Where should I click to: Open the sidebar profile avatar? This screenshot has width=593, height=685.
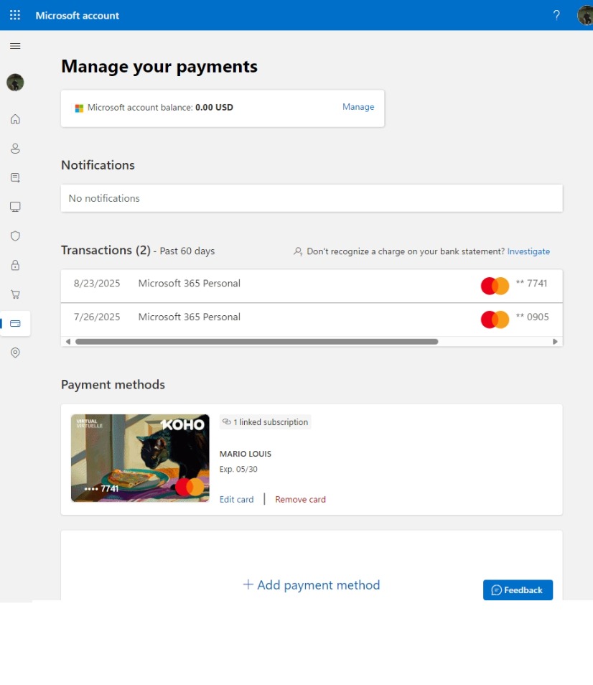15,82
